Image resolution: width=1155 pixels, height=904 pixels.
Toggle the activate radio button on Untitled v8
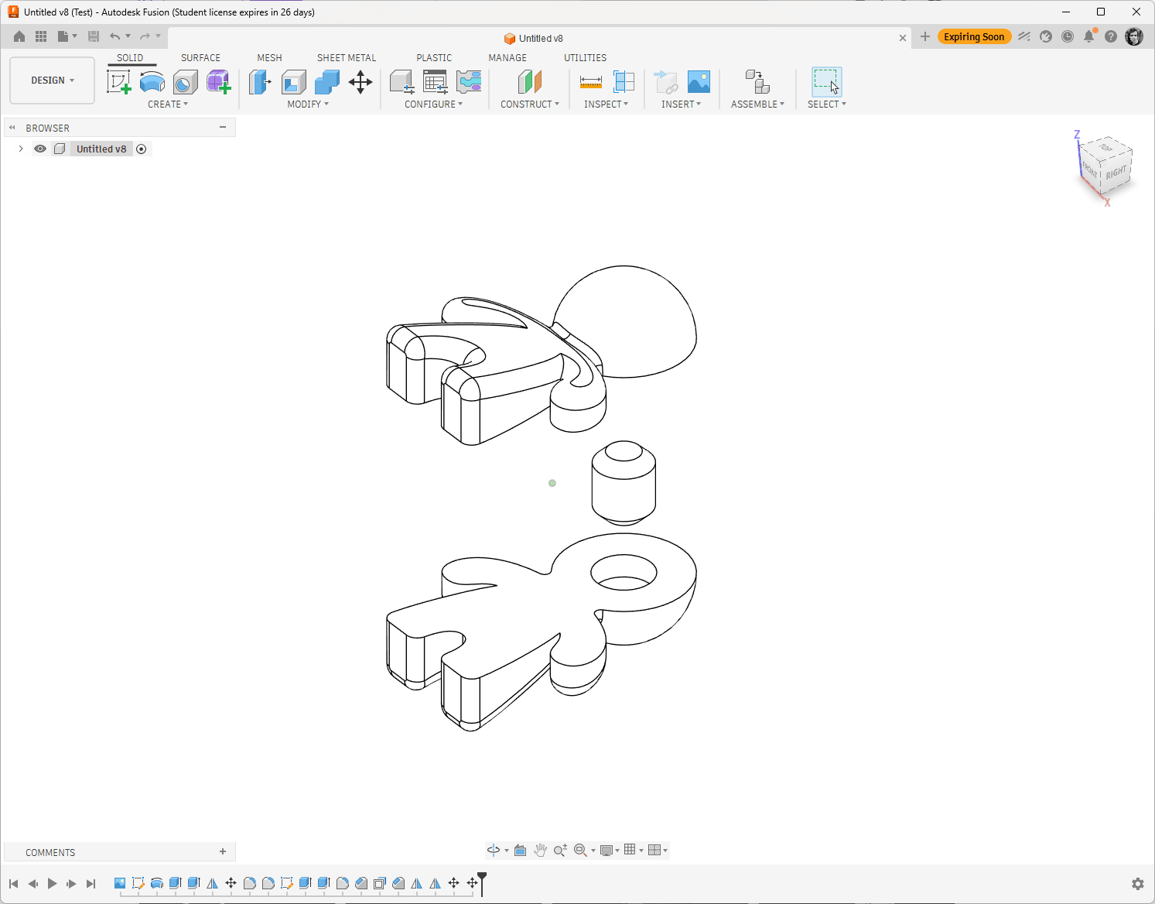(142, 149)
